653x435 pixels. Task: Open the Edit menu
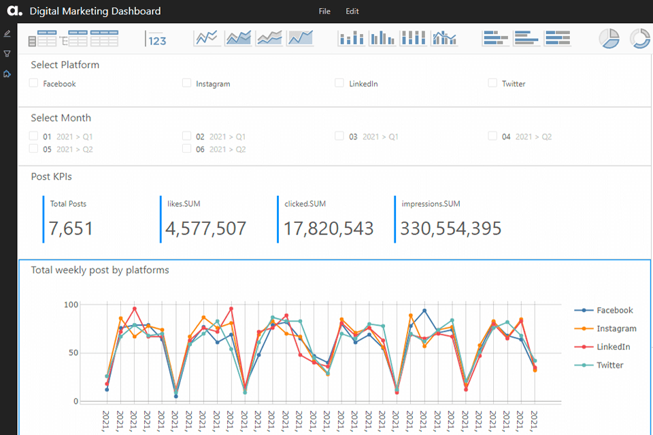point(352,12)
